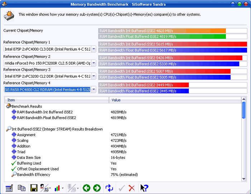The height and width of the screenshot is (194, 251).
Task: Open the Reference Chipset/Memory 2 dropdown
Action: point(94,63)
